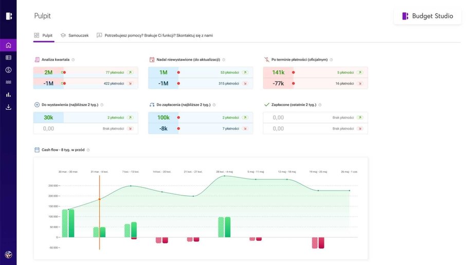473x265 pixels.
Task: Click info icon beside Cash flow title
Action: (88, 150)
